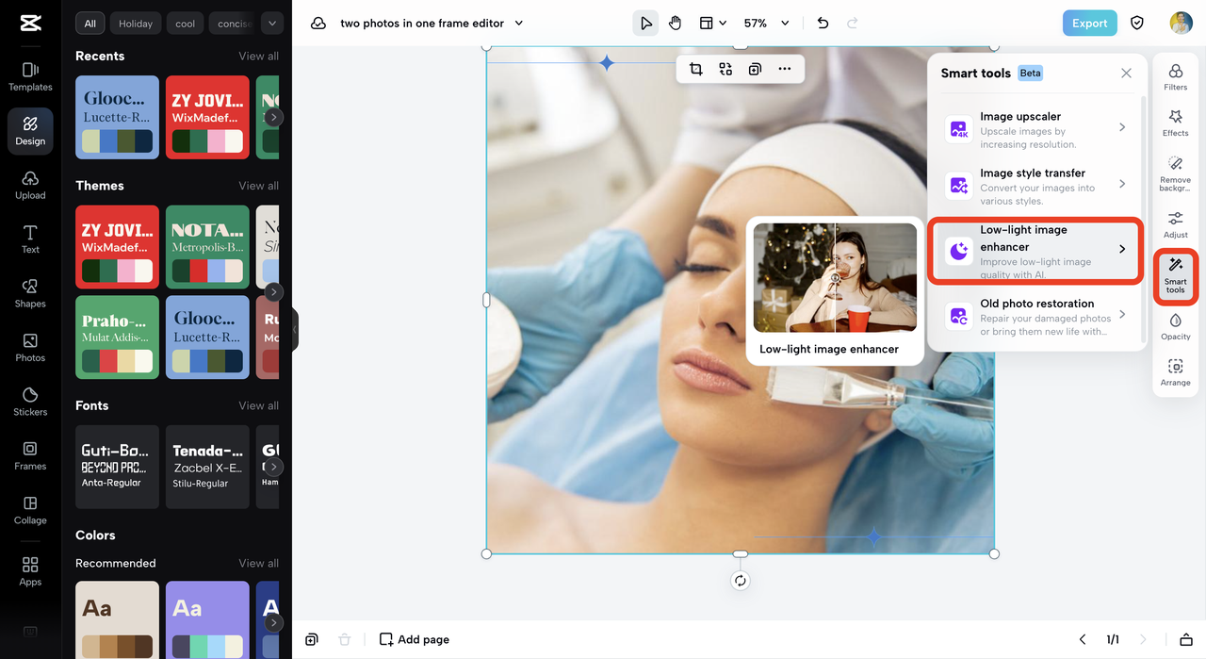Undo the last action

tap(823, 23)
